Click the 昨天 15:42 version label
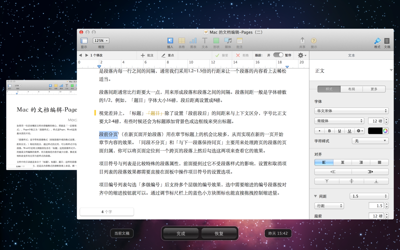Viewport: 400px width, 250px height. coord(278,233)
